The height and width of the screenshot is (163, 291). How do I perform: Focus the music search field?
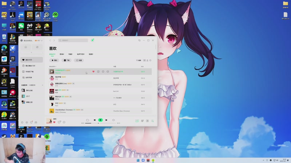pos(73,40)
